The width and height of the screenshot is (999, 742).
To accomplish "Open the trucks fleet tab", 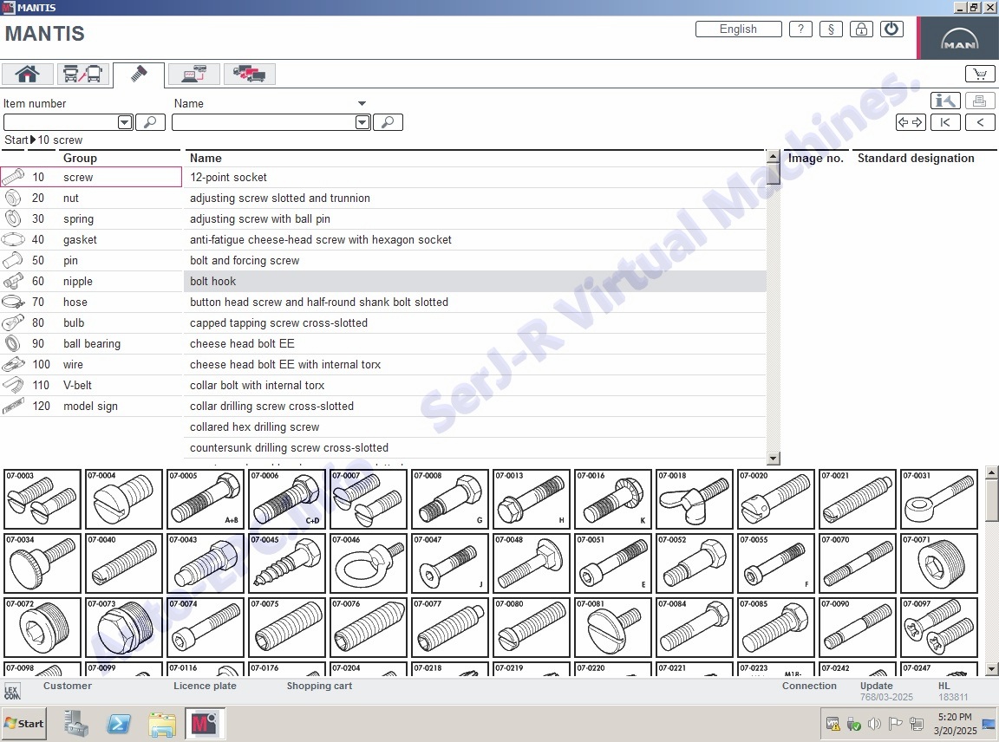I will coord(250,74).
